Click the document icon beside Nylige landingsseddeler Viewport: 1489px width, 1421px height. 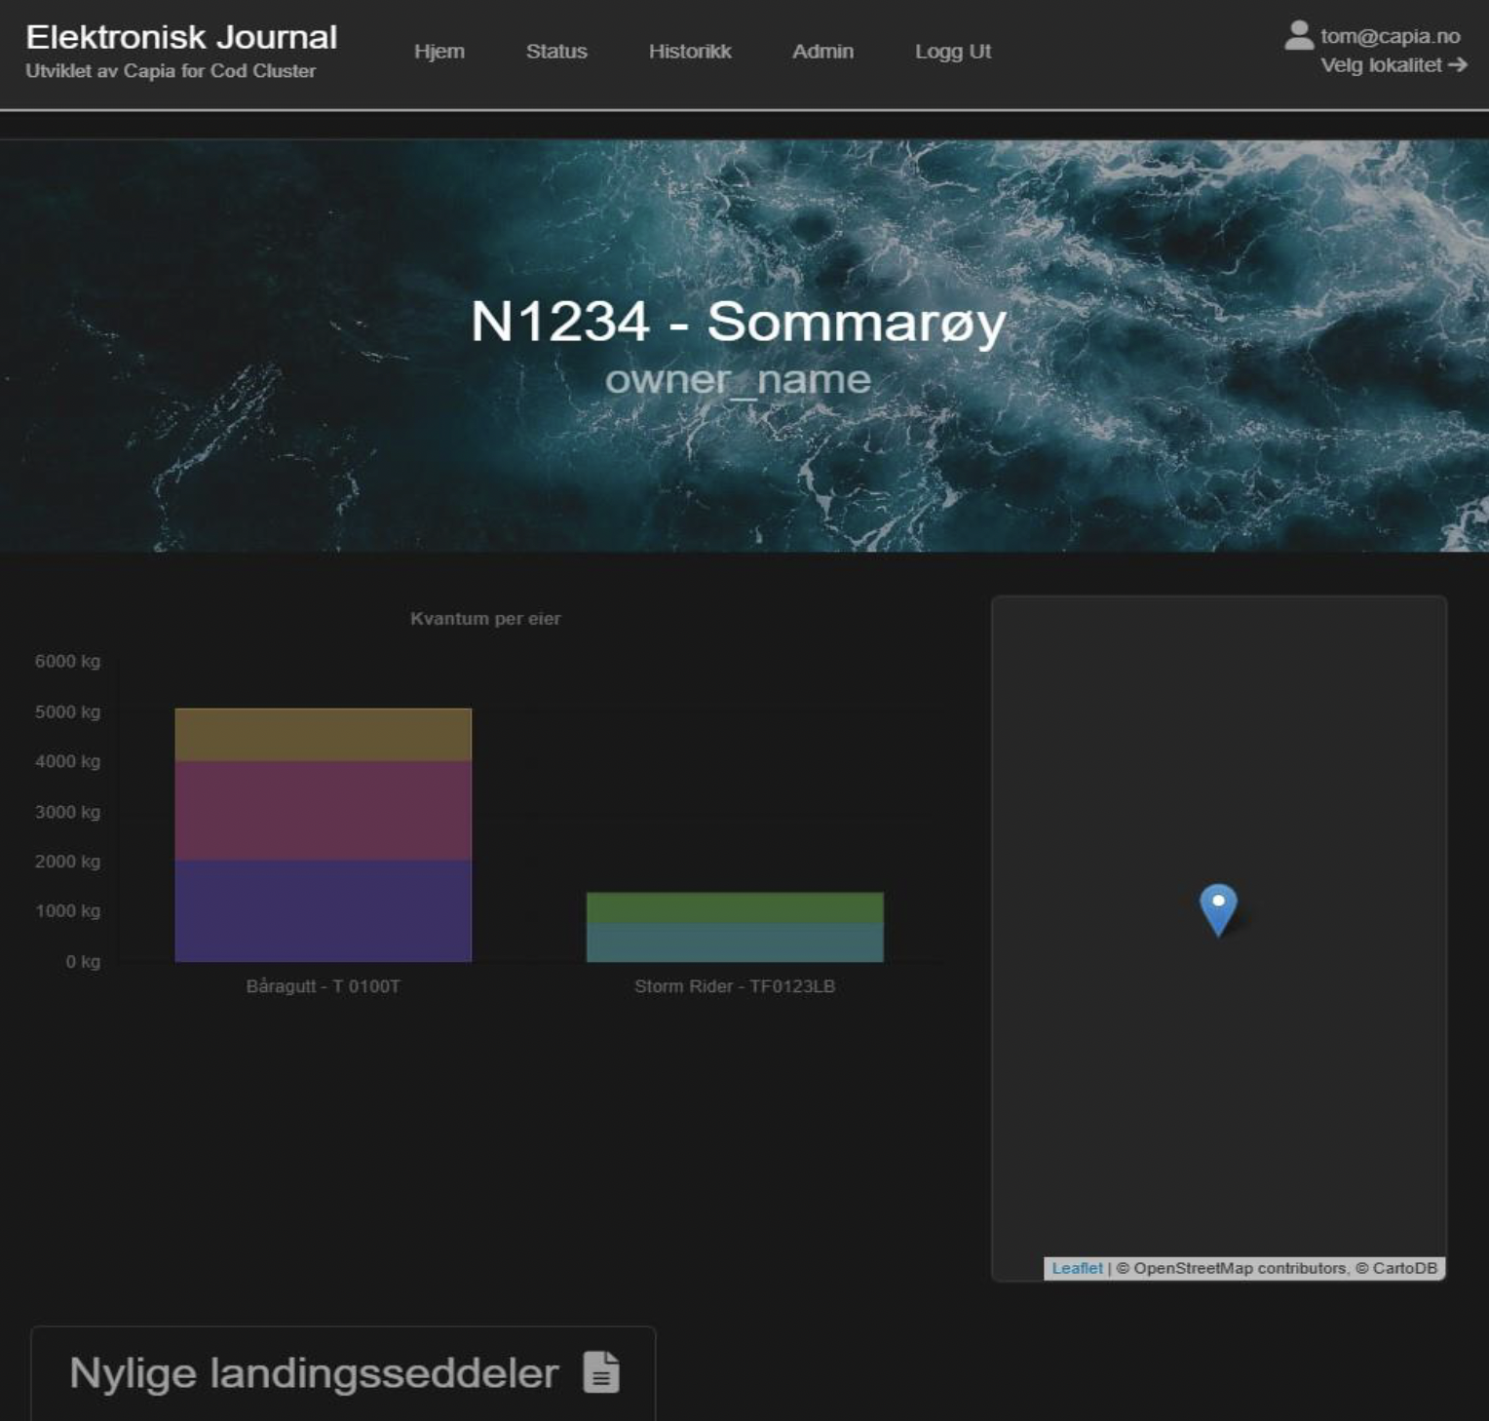601,1372
